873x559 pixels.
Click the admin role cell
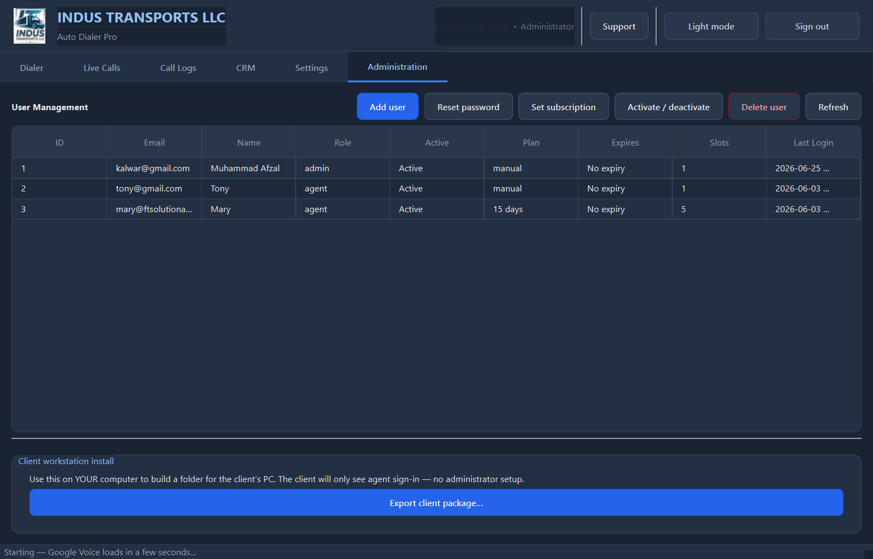tap(343, 168)
